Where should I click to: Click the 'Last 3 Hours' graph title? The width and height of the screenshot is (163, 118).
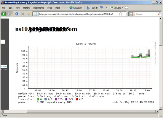[86, 44]
